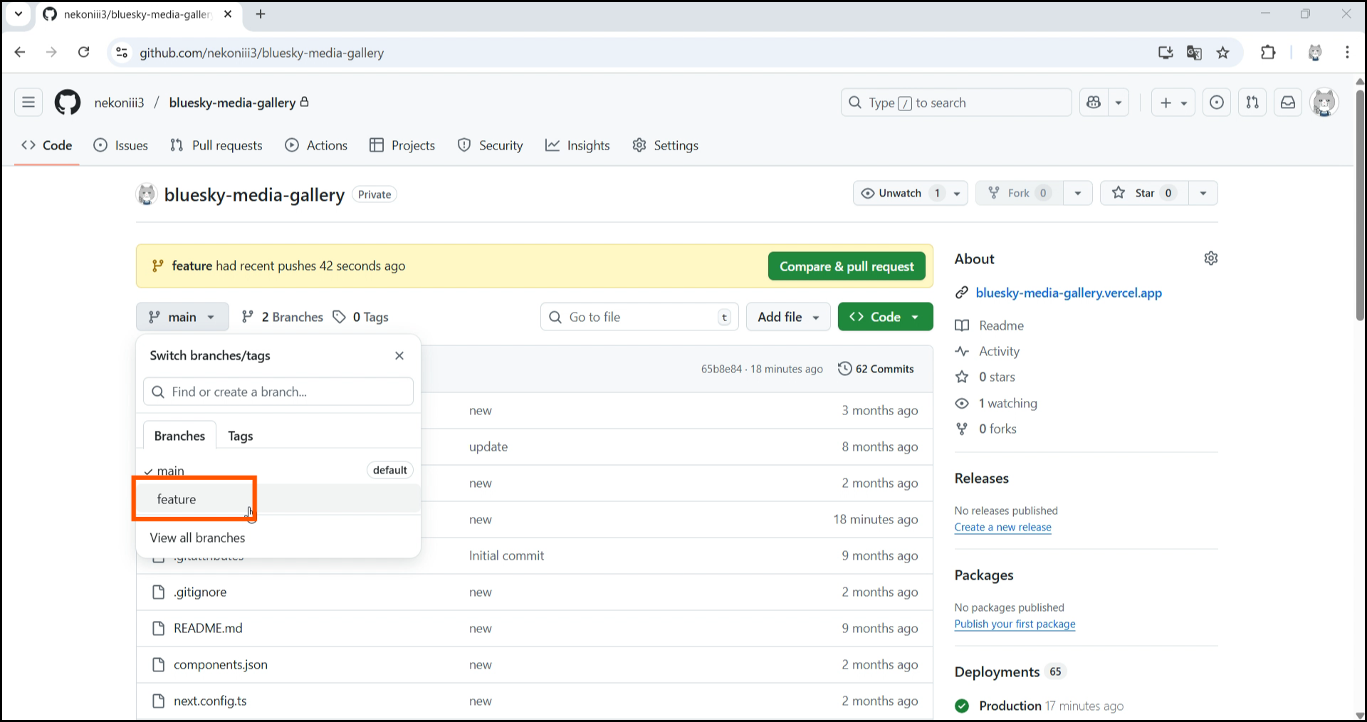This screenshot has width=1367, height=722.
Task: Open the main branch selector dropdown
Action: tap(182, 317)
